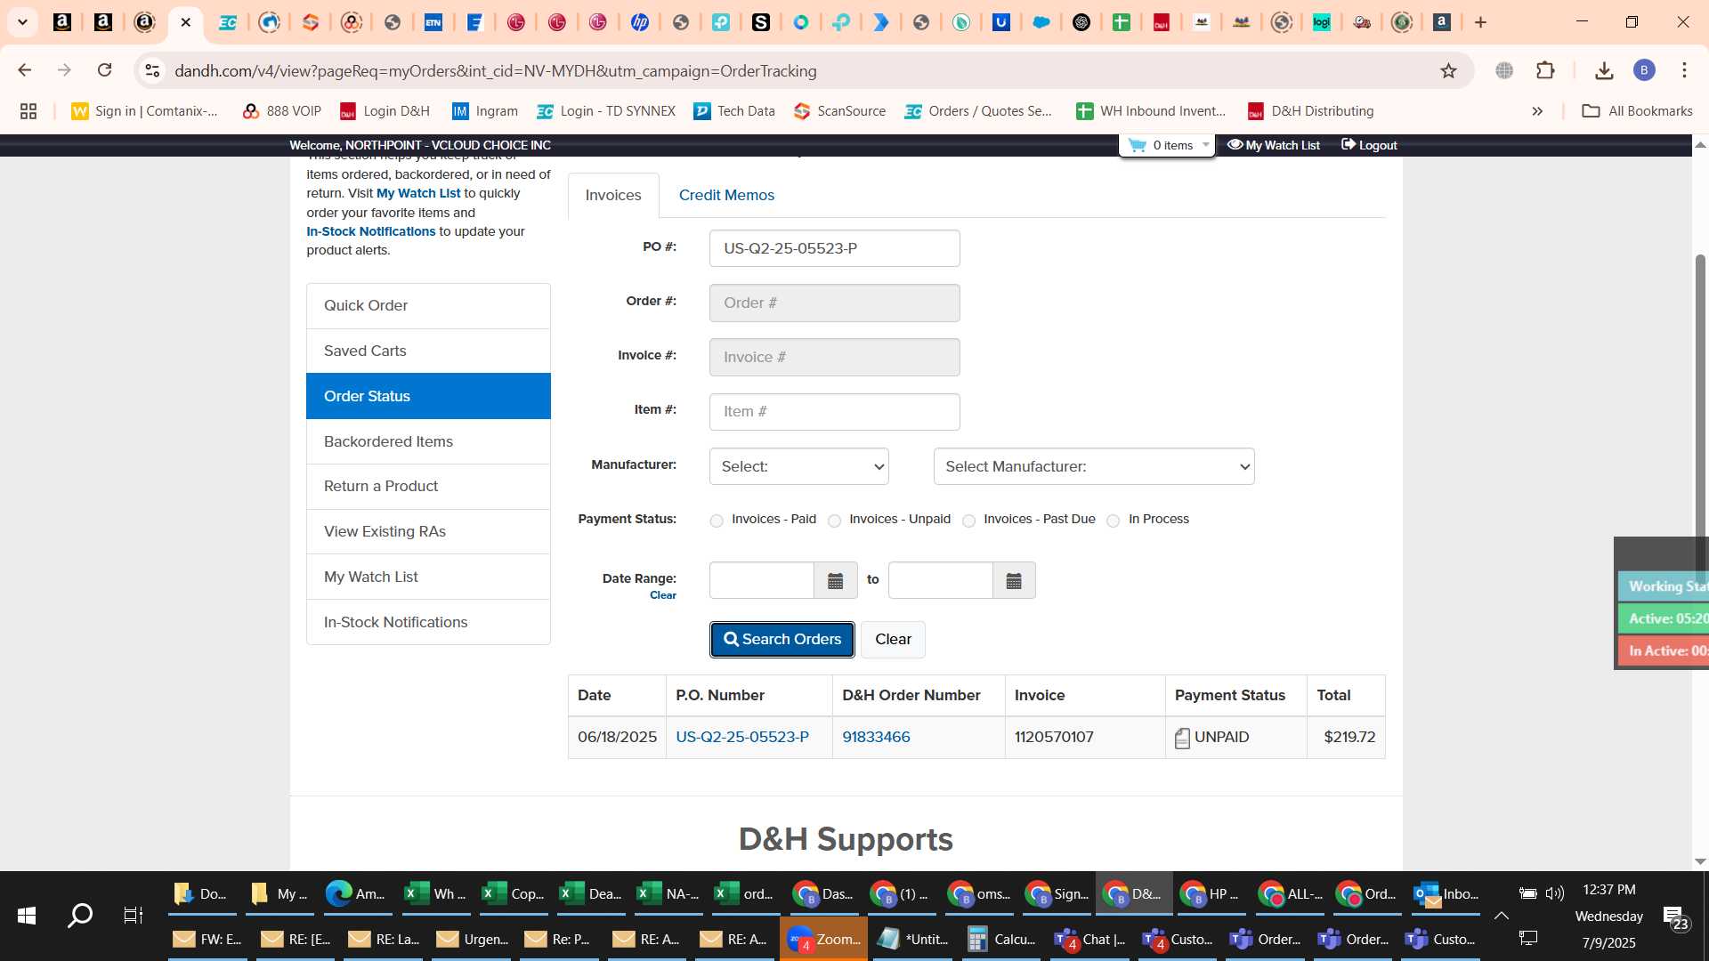Click in the PO # input field

point(834,248)
